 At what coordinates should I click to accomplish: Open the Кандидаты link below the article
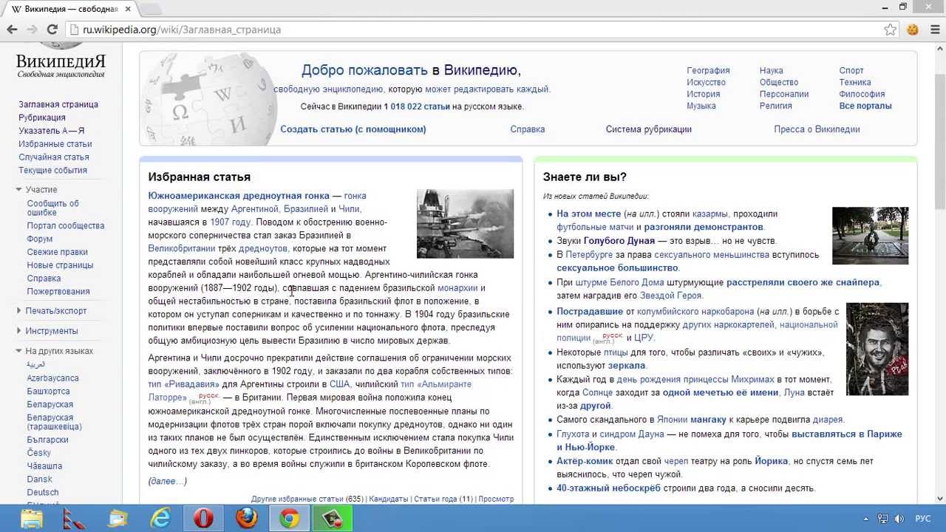[x=388, y=499]
